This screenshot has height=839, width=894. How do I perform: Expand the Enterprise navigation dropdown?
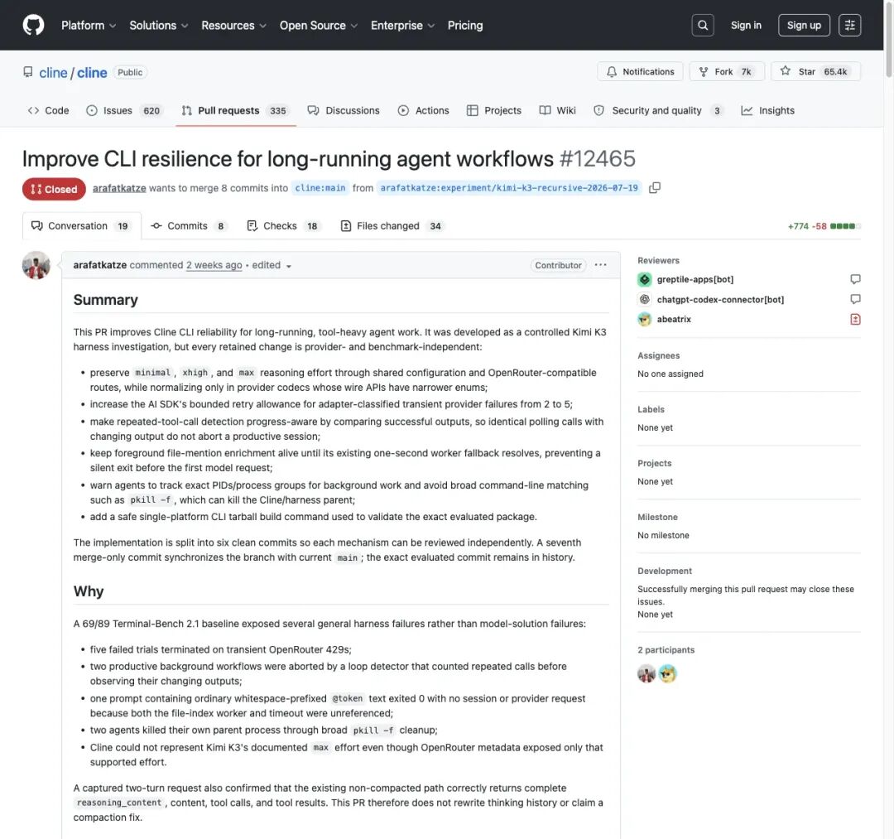tap(402, 25)
